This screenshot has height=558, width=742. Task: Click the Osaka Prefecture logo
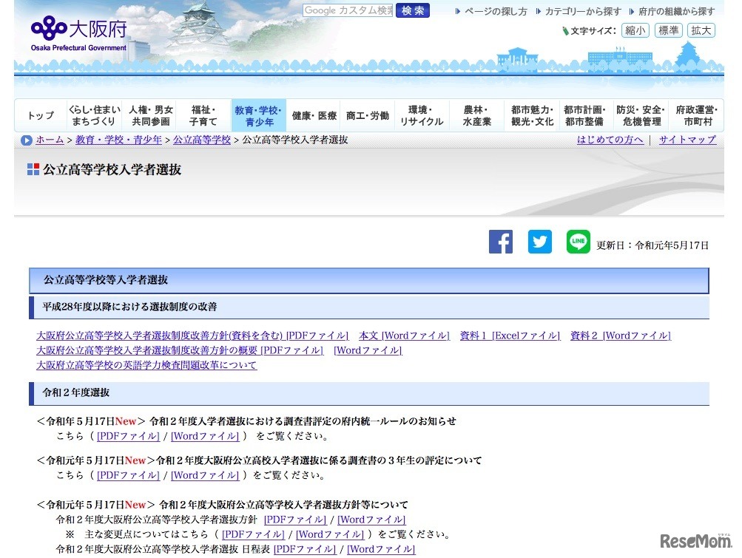coord(78,33)
